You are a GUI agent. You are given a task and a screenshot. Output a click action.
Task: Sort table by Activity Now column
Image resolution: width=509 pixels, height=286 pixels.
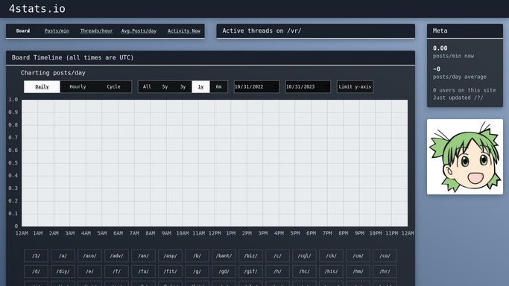tap(184, 31)
